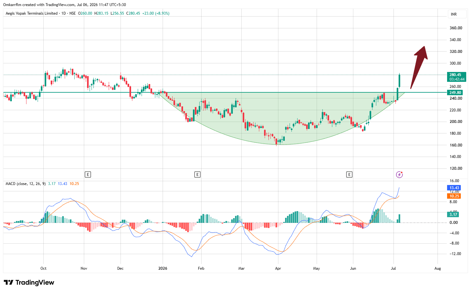This screenshot has height=292, width=471.
Task: Click the 220.00 price scale label
Action: coord(456,110)
